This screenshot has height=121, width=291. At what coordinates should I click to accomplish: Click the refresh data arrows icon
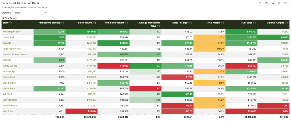click(x=266, y=3)
